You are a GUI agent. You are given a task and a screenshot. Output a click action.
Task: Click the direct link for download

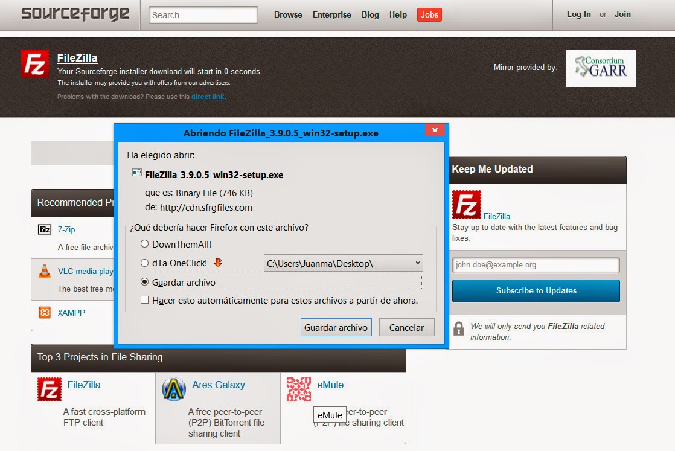coord(208,97)
